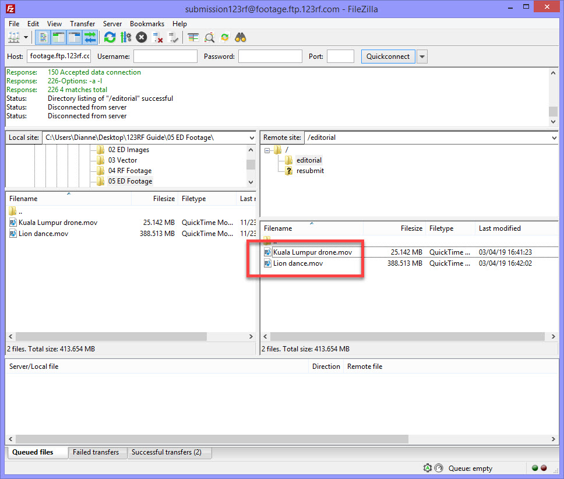The height and width of the screenshot is (479, 564).
Task: Sort local files by Filesize column
Action: click(x=154, y=199)
